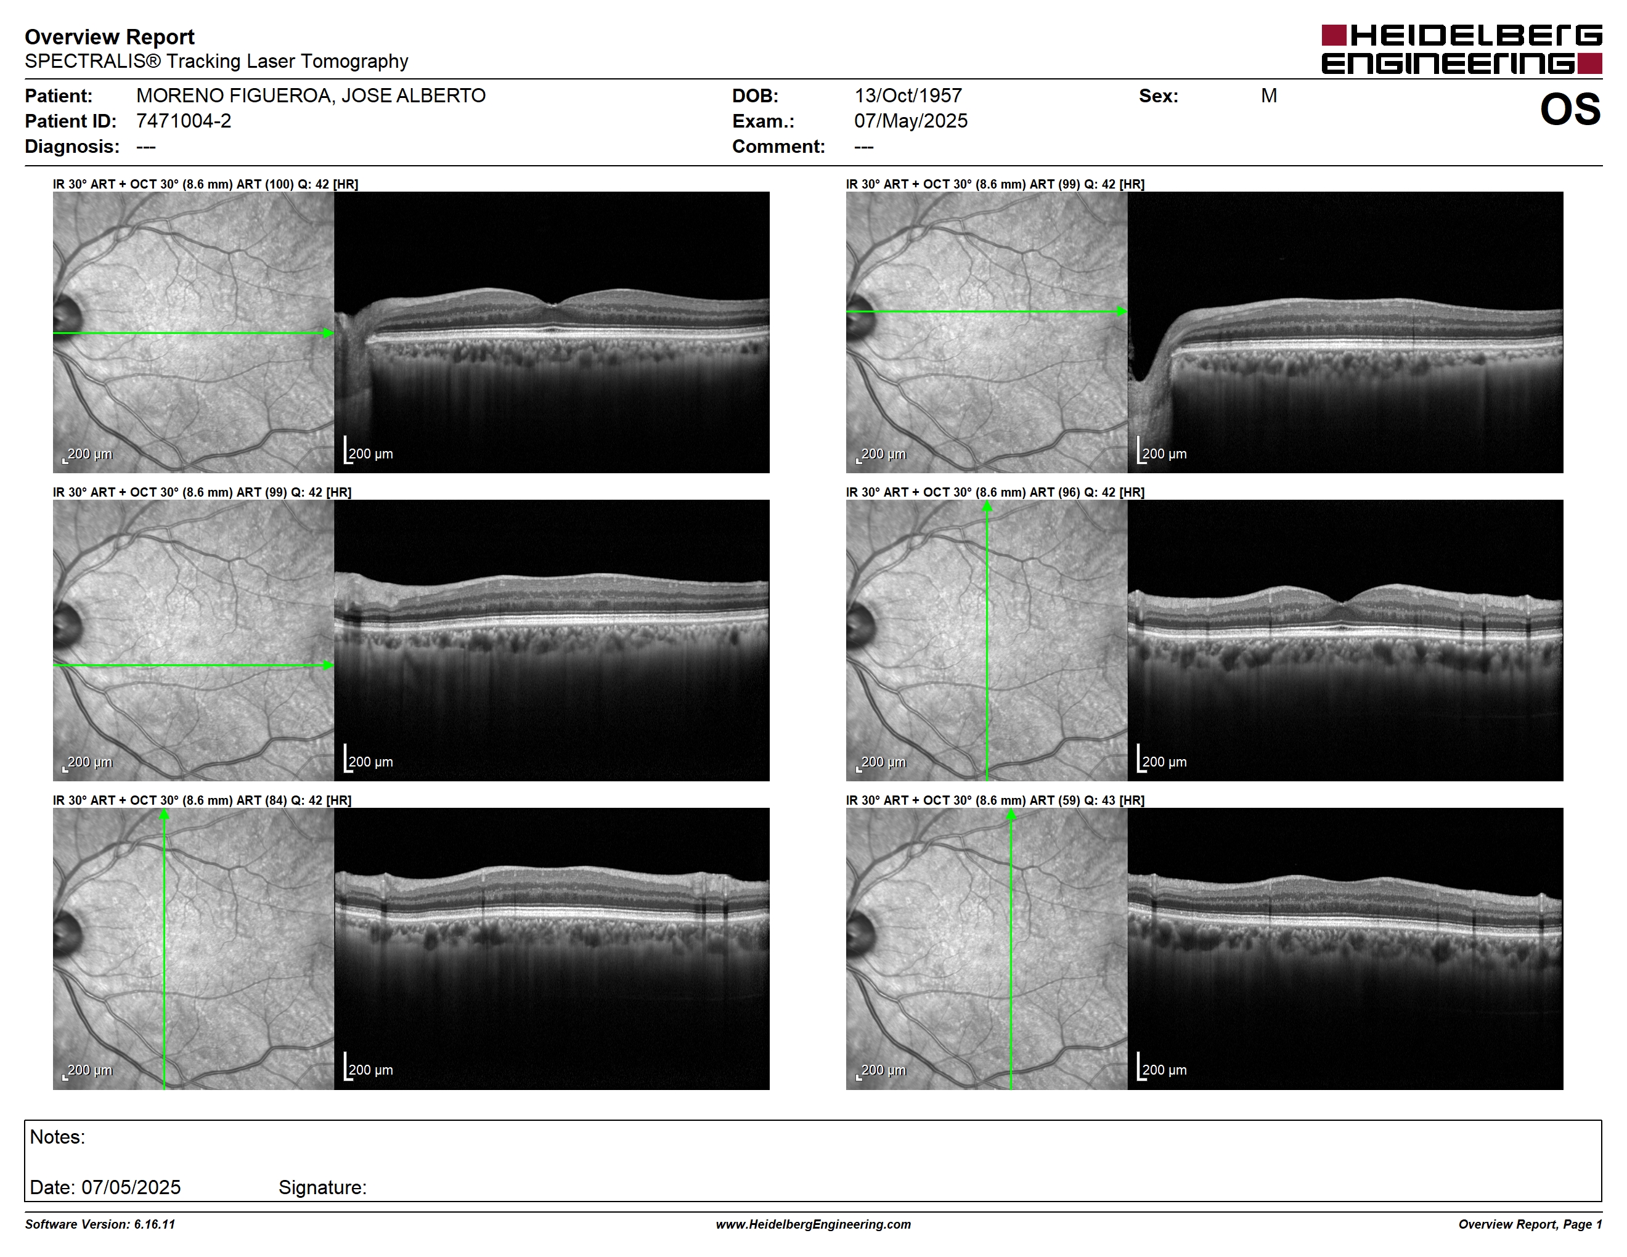This screenshot has height=1257, width=1627.
Task: Open IR fundus image under ART (96) caption
Action: click(x=986, y=640)
